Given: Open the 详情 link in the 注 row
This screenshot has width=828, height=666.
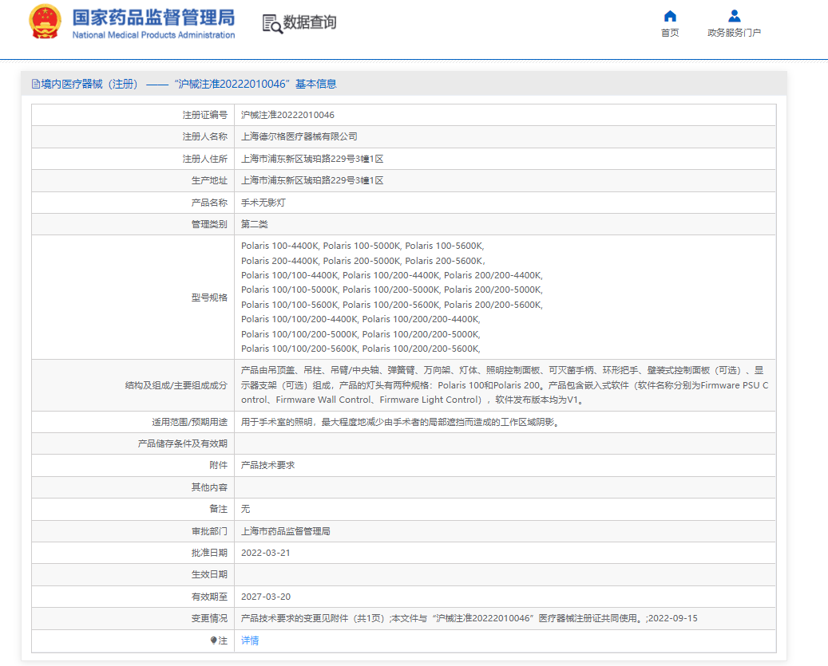Looking at the screenshot, I should pyautogui.click(x=250, y=640).
